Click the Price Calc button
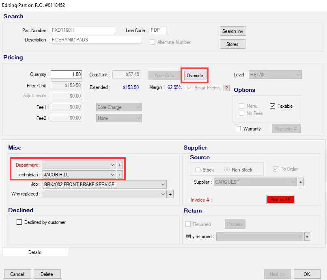 (164, 76)
